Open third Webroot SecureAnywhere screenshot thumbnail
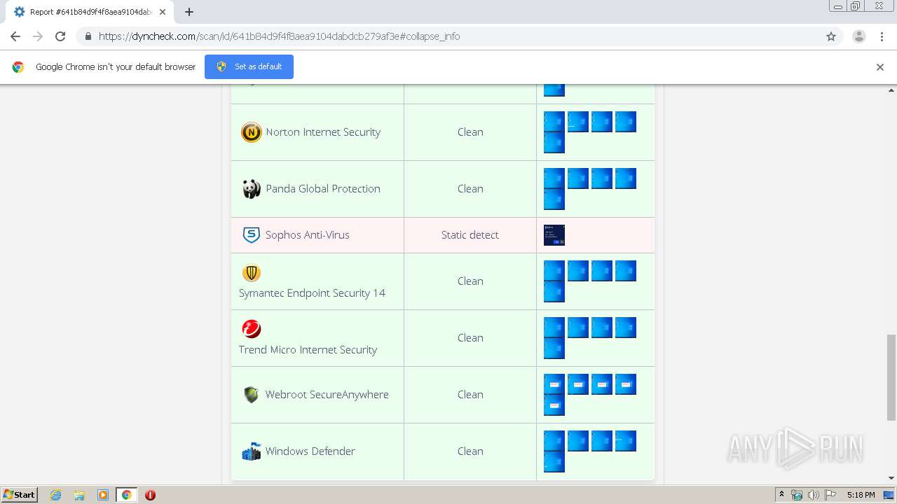This screenshot has height=504, width=897. tap(602, 384)
